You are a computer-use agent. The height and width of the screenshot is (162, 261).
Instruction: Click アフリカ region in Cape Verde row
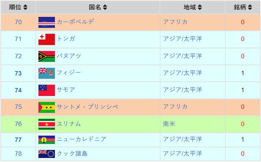[175, 22]
